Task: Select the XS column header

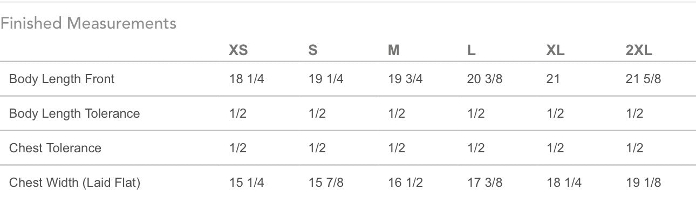Action: click(x=238, y=50)
